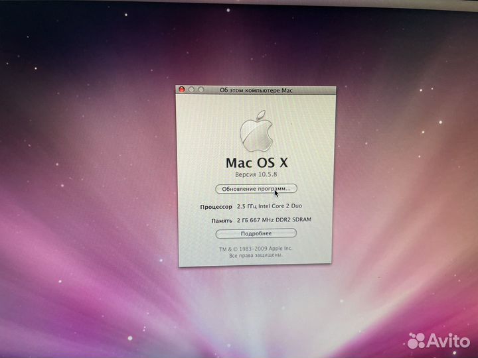The image size is (478, 358).
Task: Click the 2.5 ГГц Intel Core 2 Duo value
Action: 270,206
